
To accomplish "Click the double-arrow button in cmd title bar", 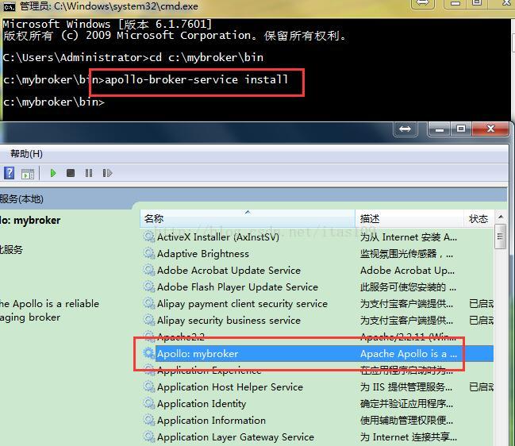I will [x=422, y=3].
